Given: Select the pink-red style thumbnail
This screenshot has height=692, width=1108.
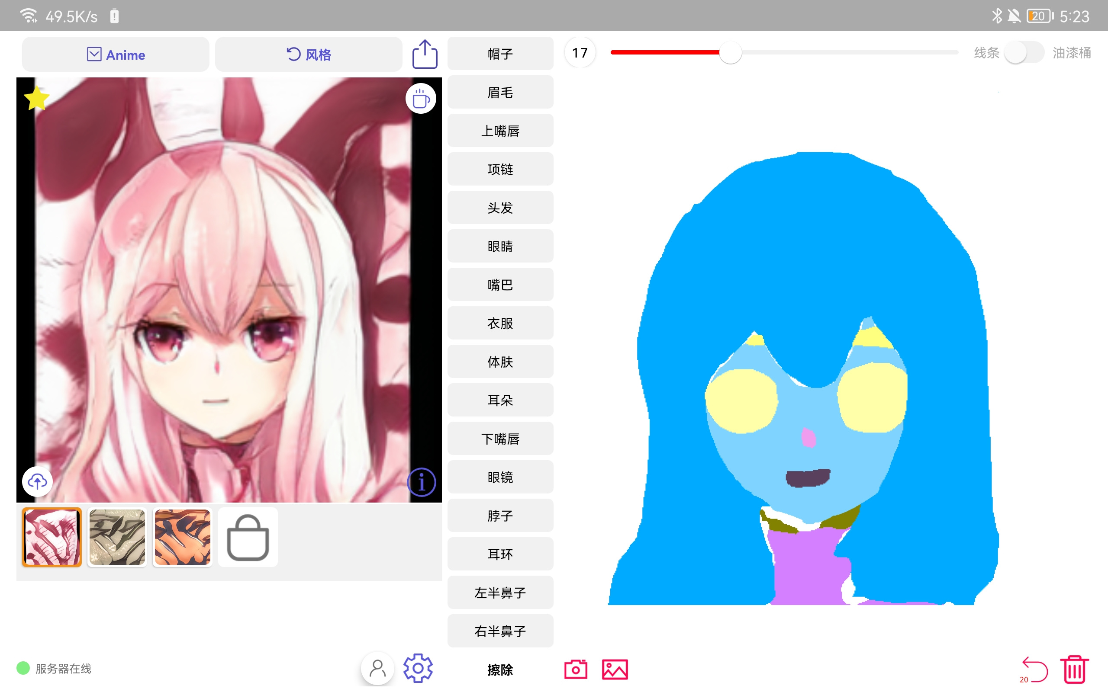Looking at the screenshot, I should pyautogui.click(x=52, y=537).
